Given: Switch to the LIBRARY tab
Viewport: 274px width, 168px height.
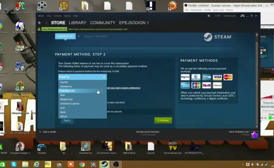Looking at the screenshot, I should point(78,23).
